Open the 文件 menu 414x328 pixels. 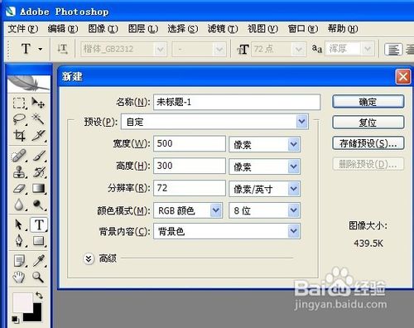pyautogui.click(x=22, y=29)
